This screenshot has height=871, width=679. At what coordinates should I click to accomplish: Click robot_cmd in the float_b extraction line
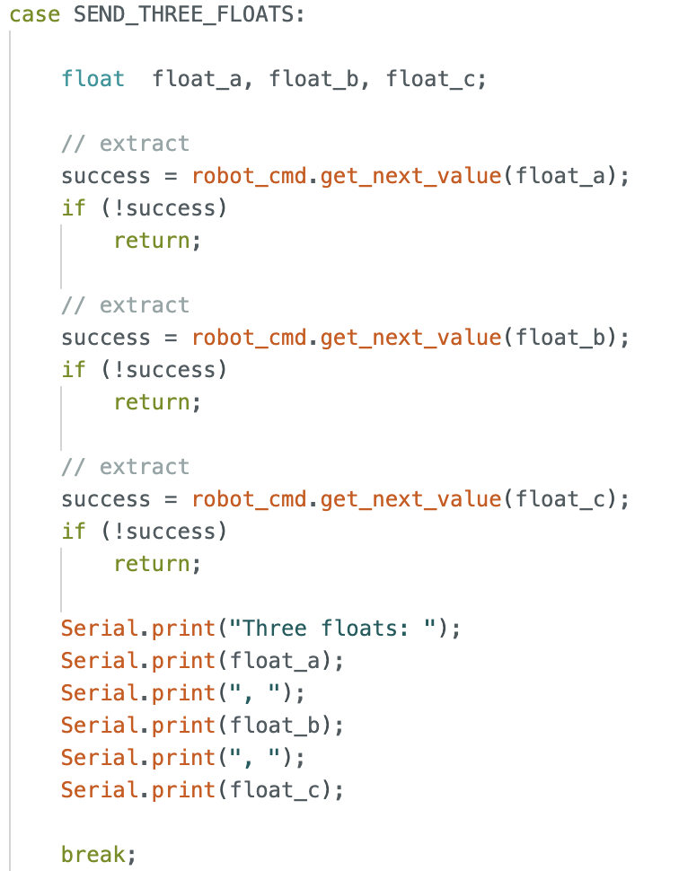click(249, 338)
